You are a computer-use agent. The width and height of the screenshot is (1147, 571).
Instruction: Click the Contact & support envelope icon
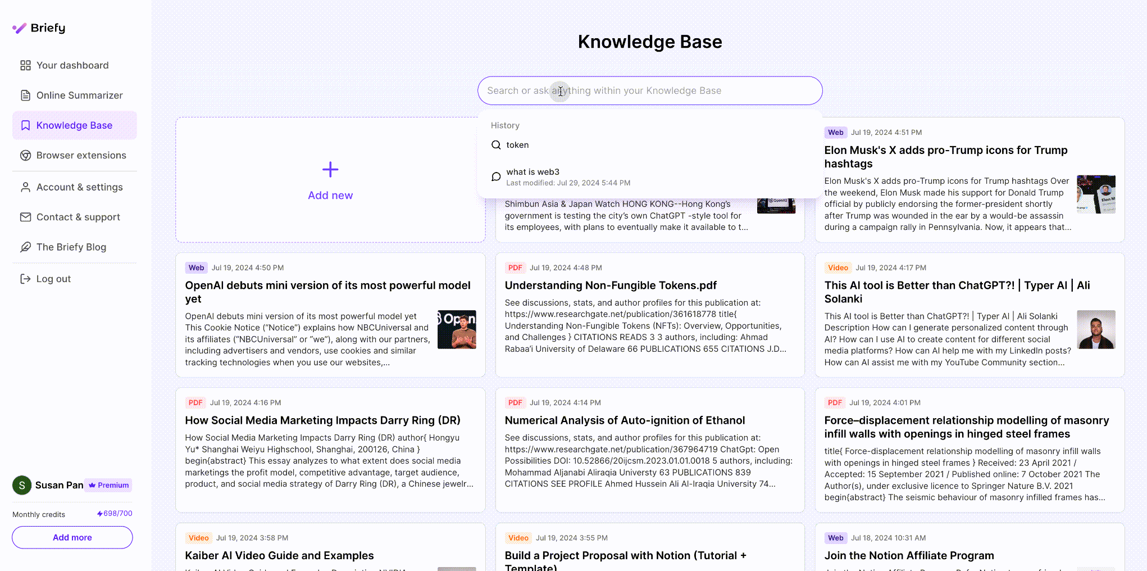coord(25,217)
